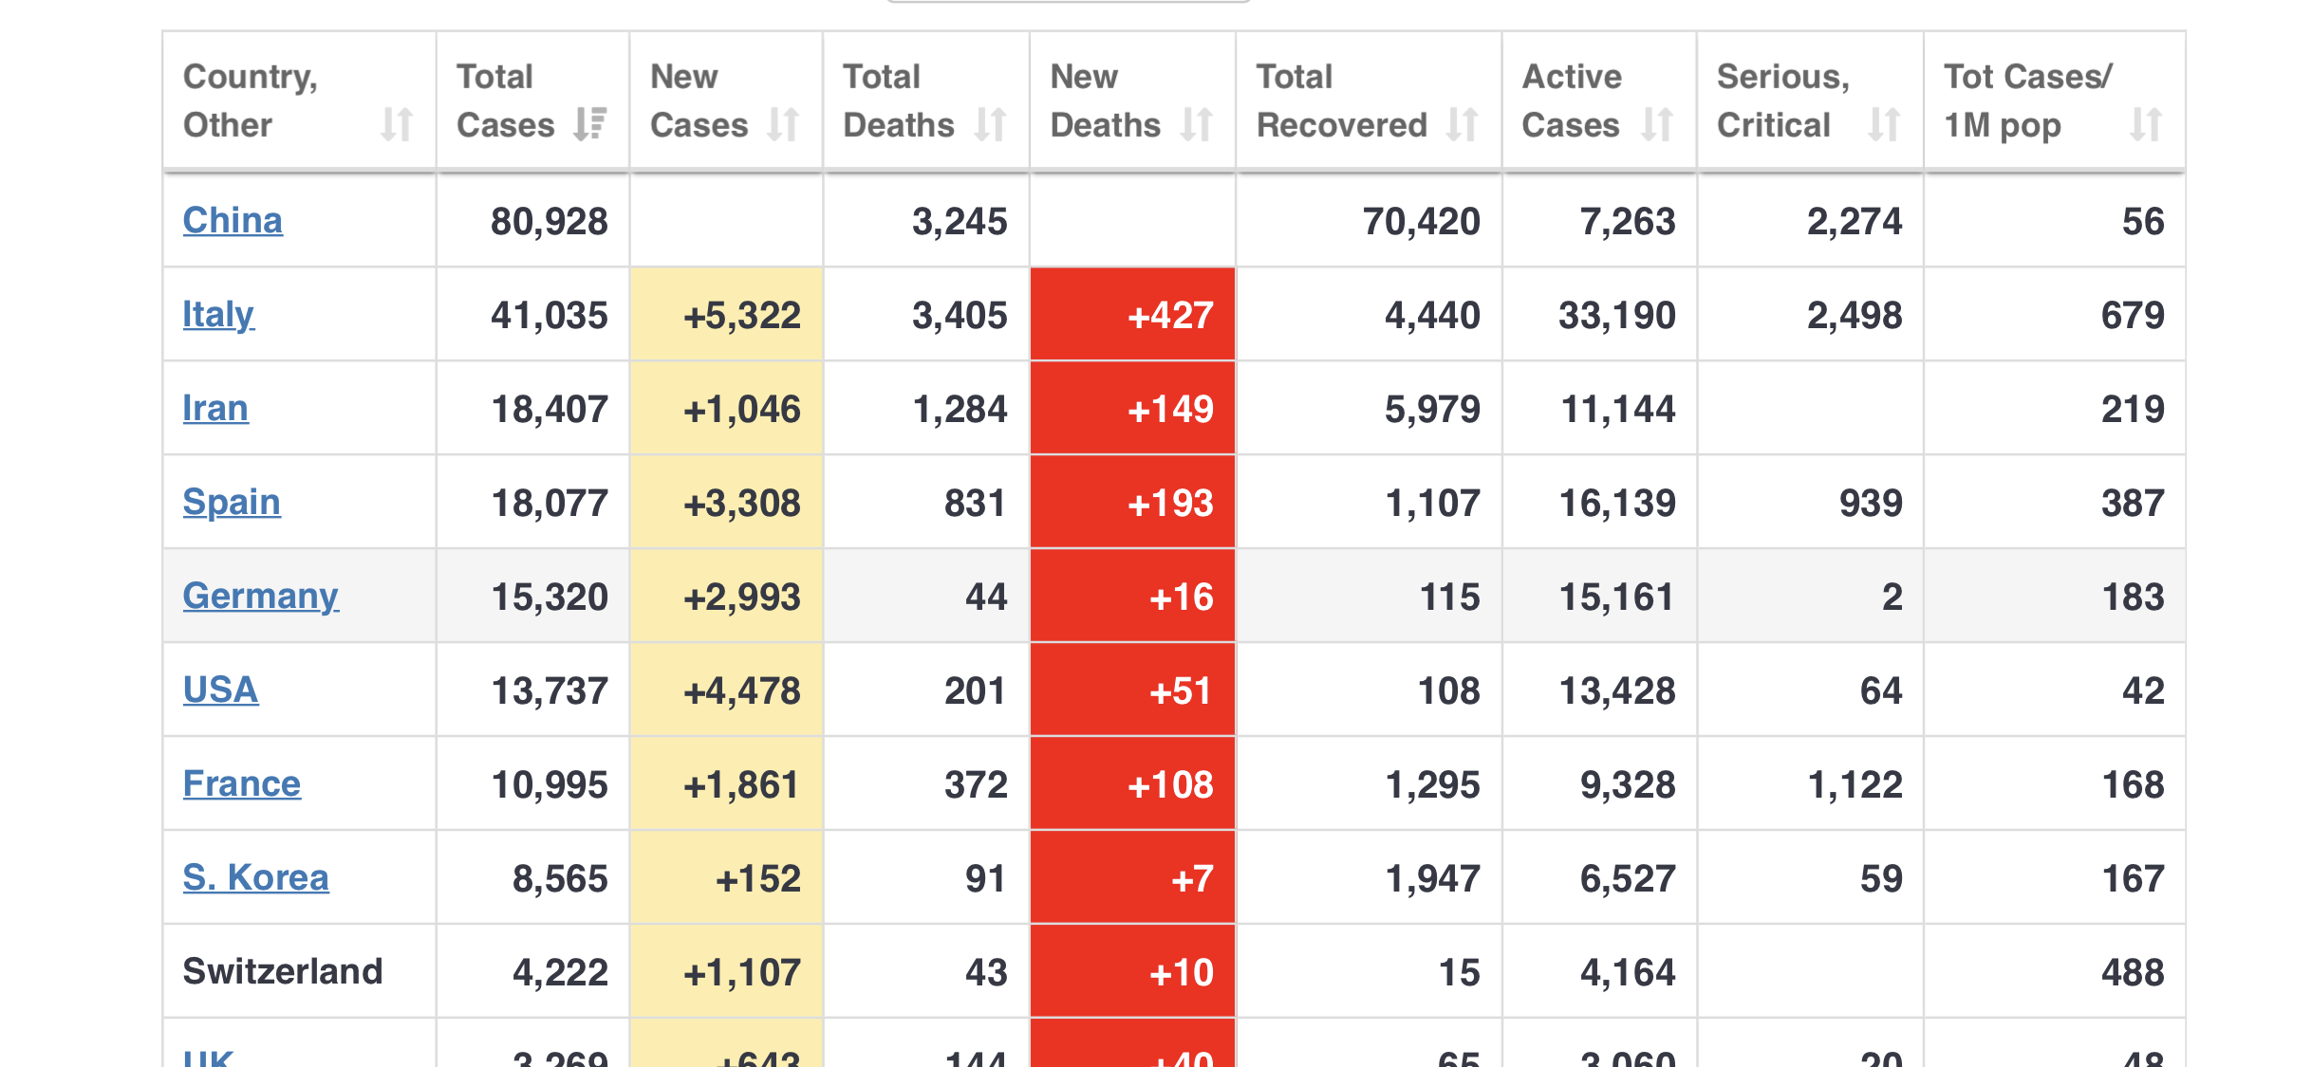The image size is (2312, 1067).
Task: Click New Deaths sort arrows icon
Action: 1196,124
